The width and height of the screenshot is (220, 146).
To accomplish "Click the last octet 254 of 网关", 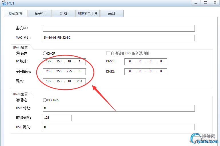I will click(80, 81).
